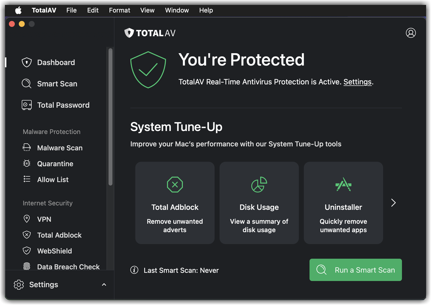The height and width of the screenshot is (305, 431).
Task: Collapse the Settings section chevron
Action: [x=104, y=285]
